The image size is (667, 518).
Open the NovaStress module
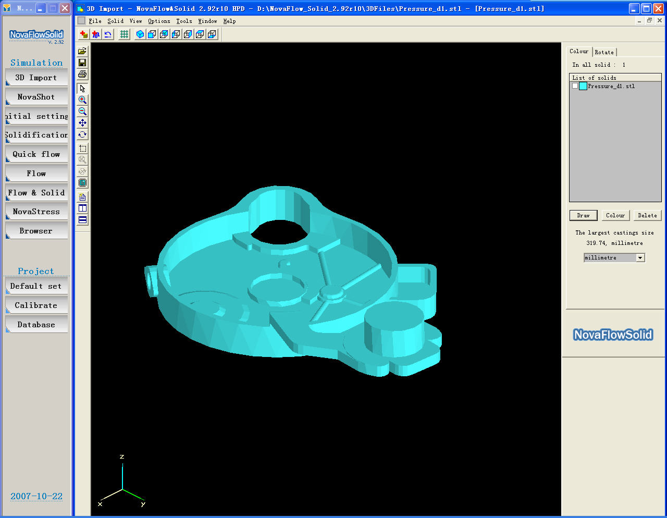click(36, 212)
